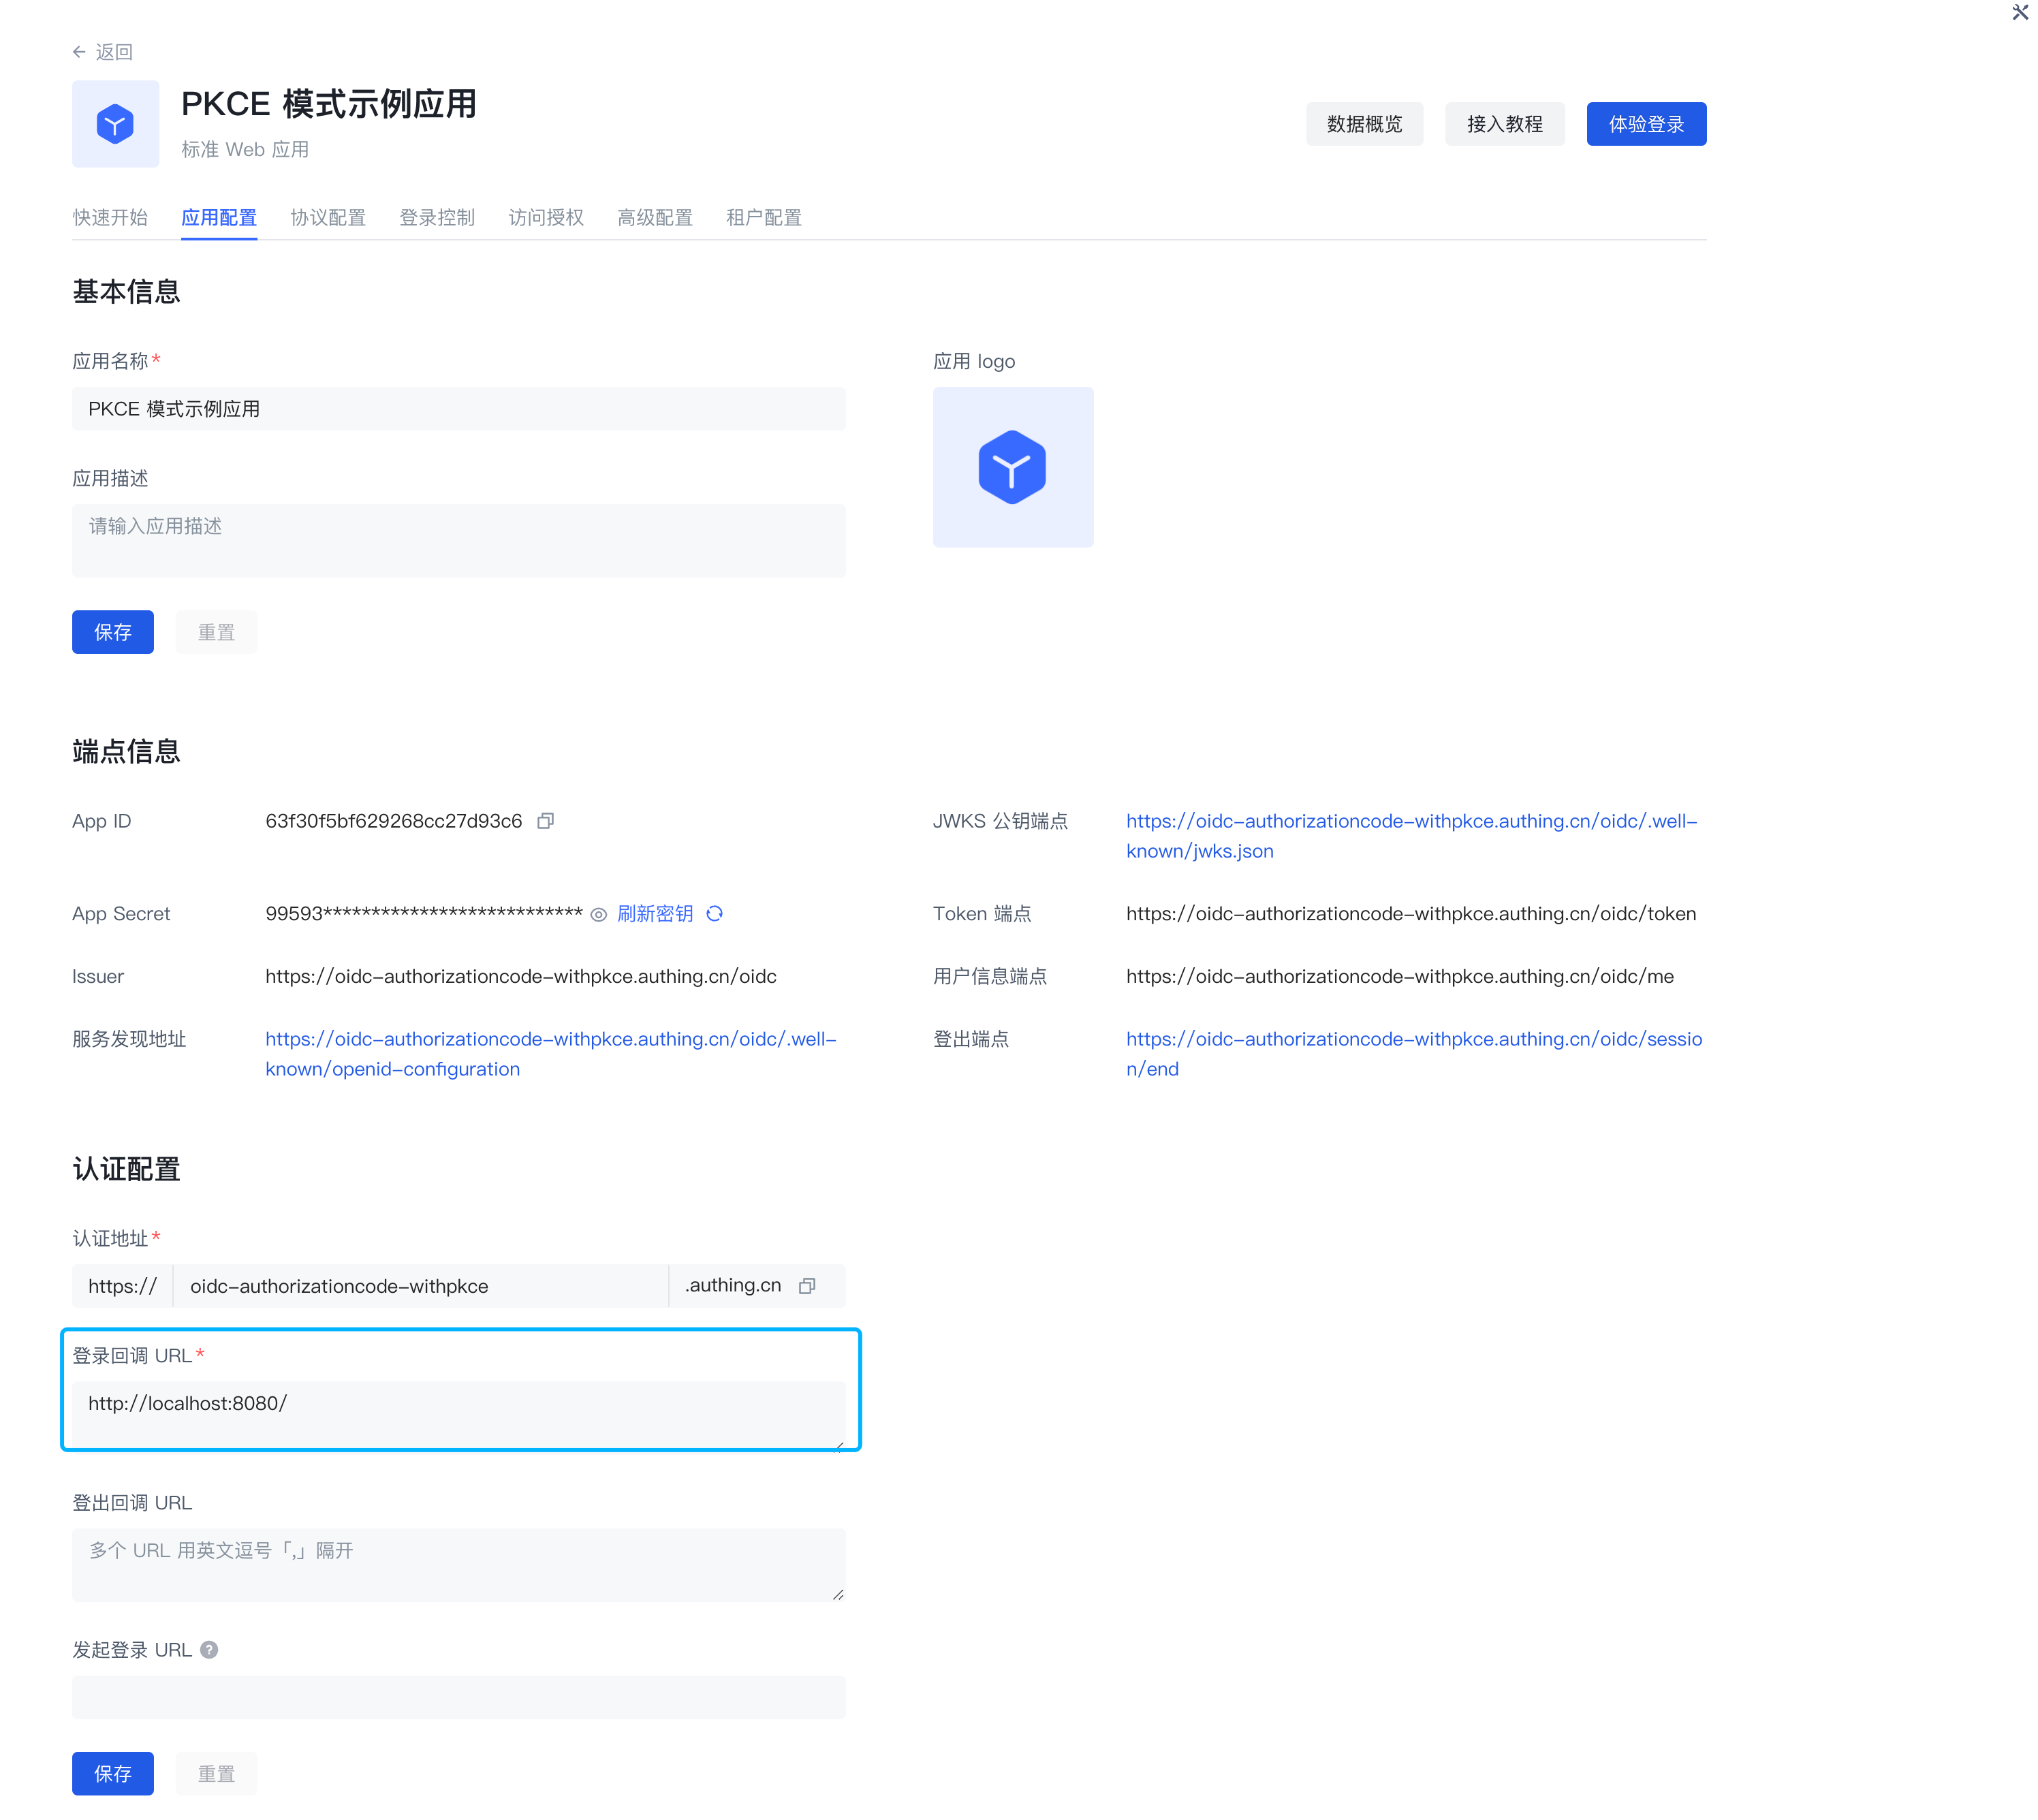This screenshot has width=2038, height=1820.
Task: Open the help tooltip for 发起登录 URL
Action: 209,1649
